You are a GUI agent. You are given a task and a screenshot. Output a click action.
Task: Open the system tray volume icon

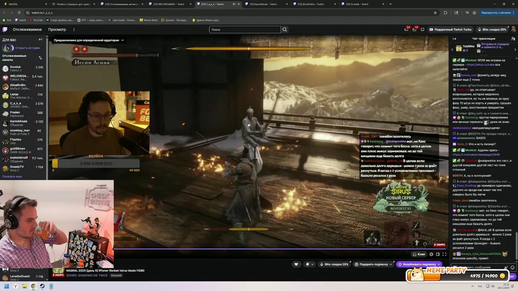493,286
